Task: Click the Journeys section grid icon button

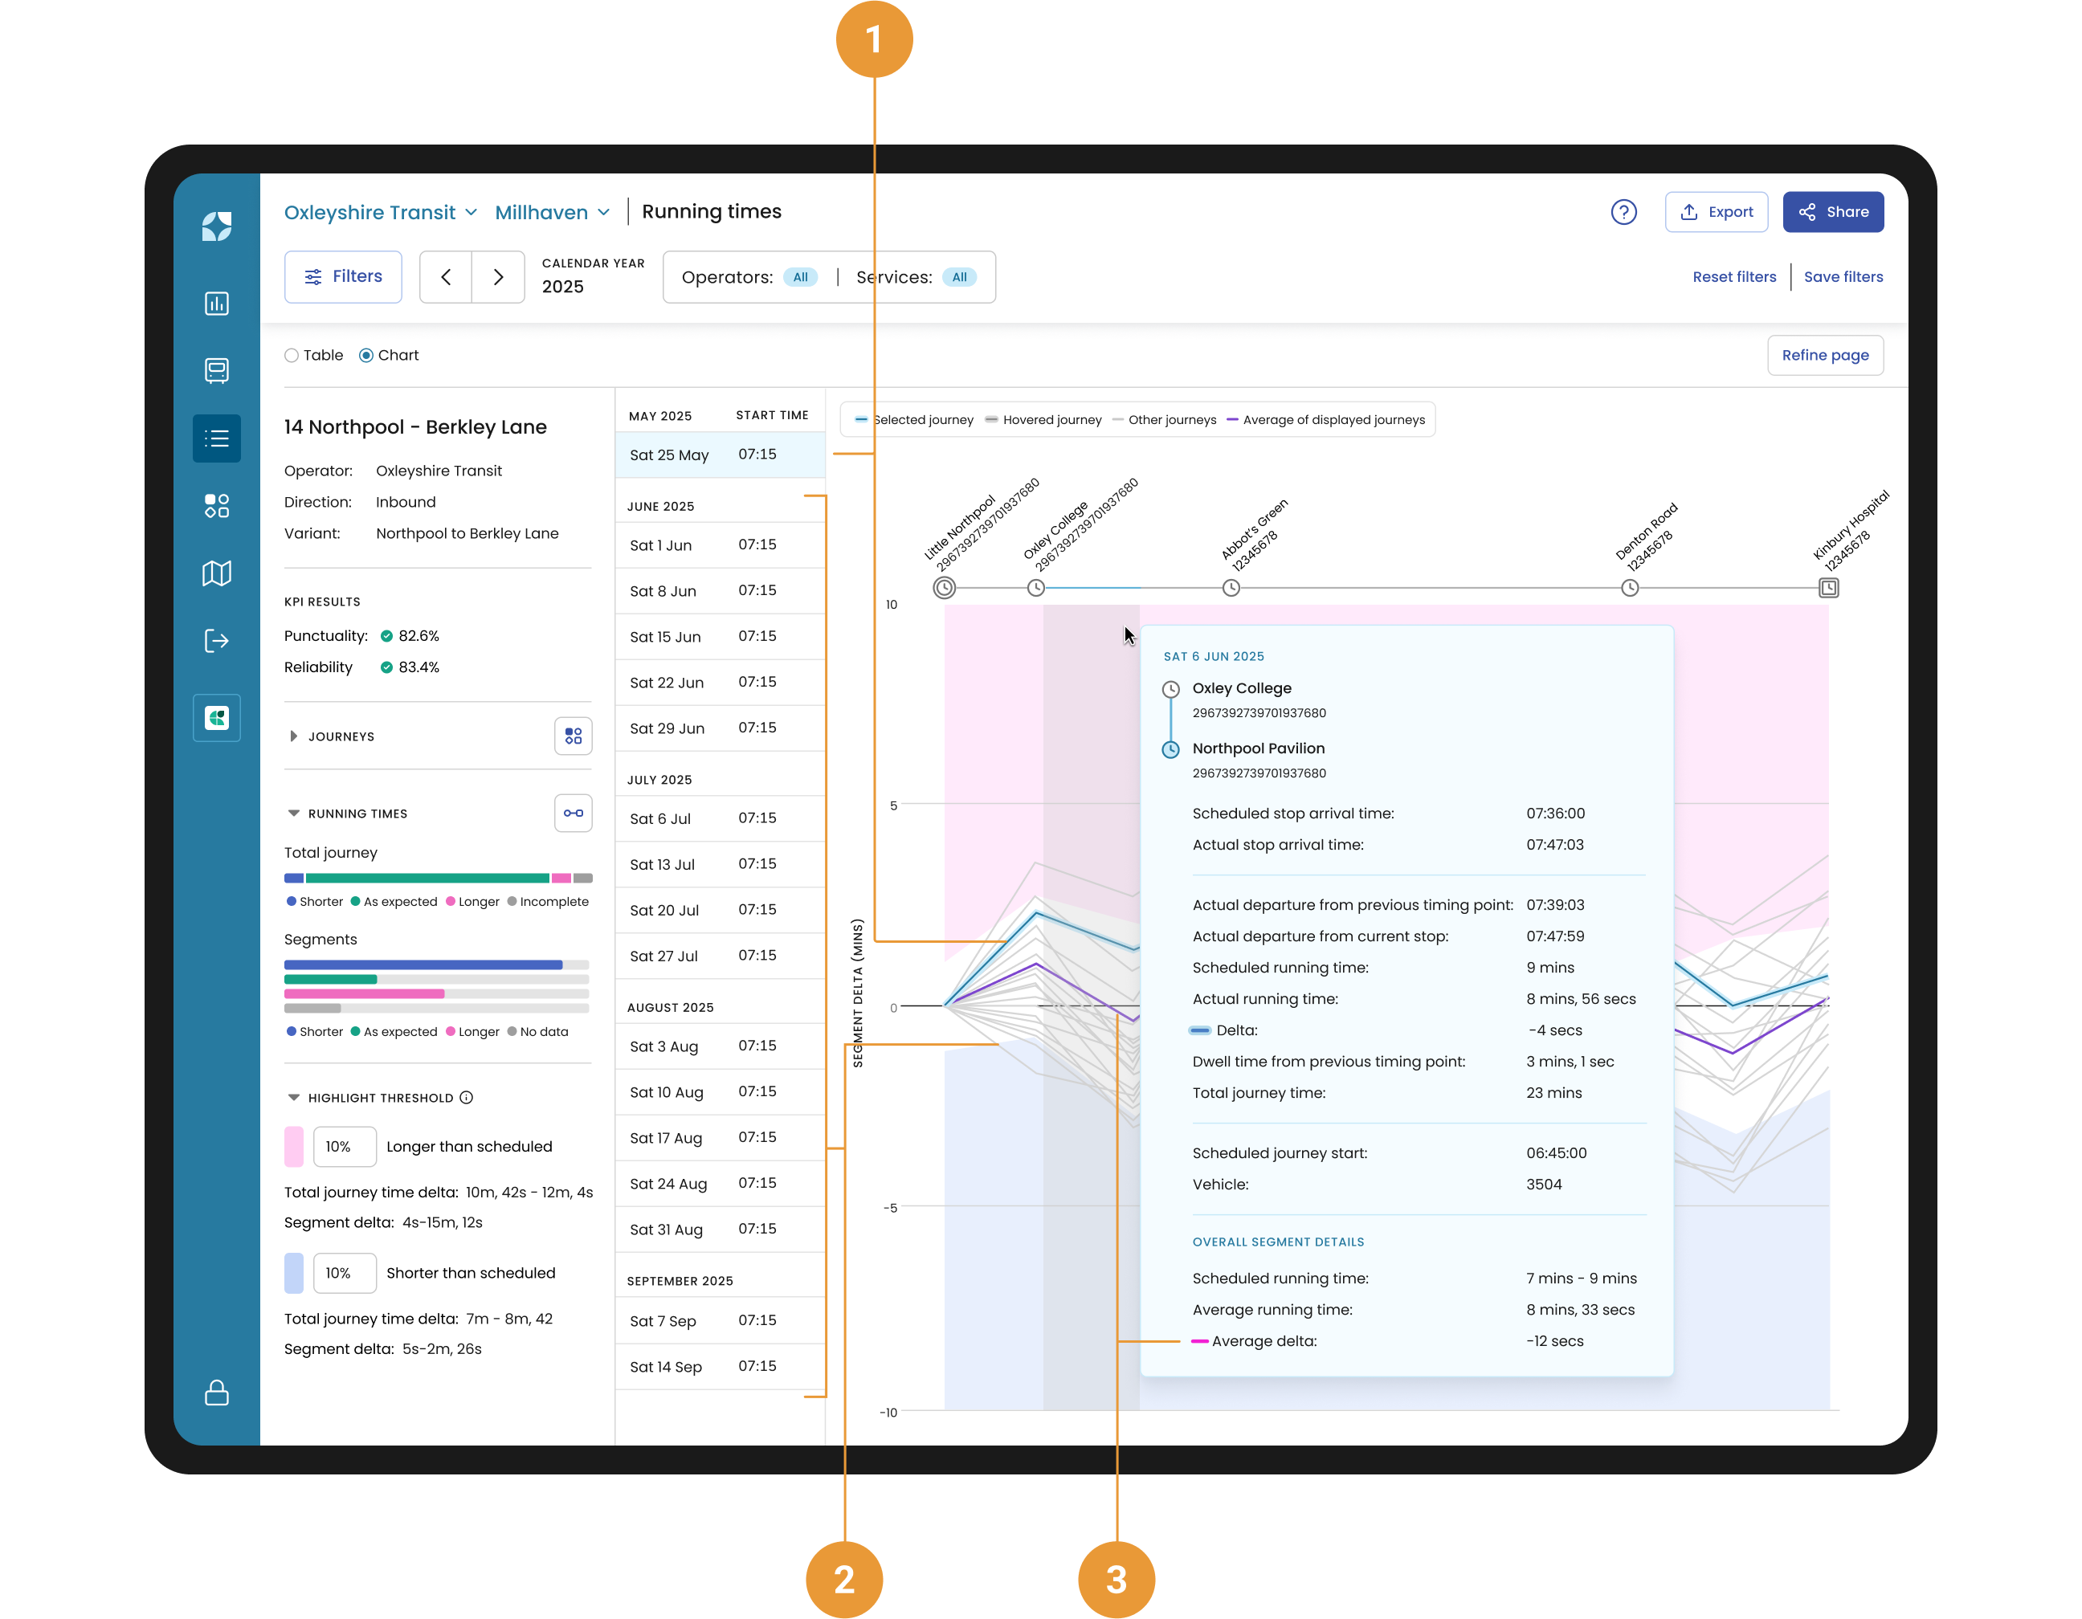Action: tap(573, 736)
